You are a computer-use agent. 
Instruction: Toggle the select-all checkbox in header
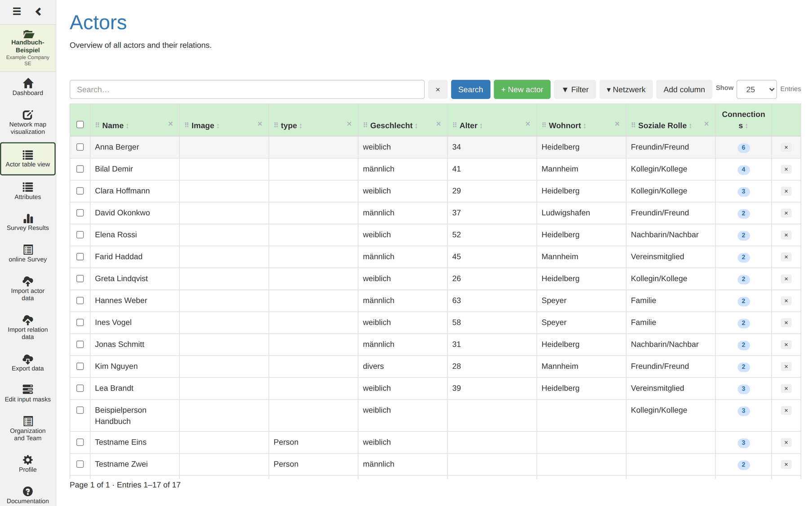point(80,125)
